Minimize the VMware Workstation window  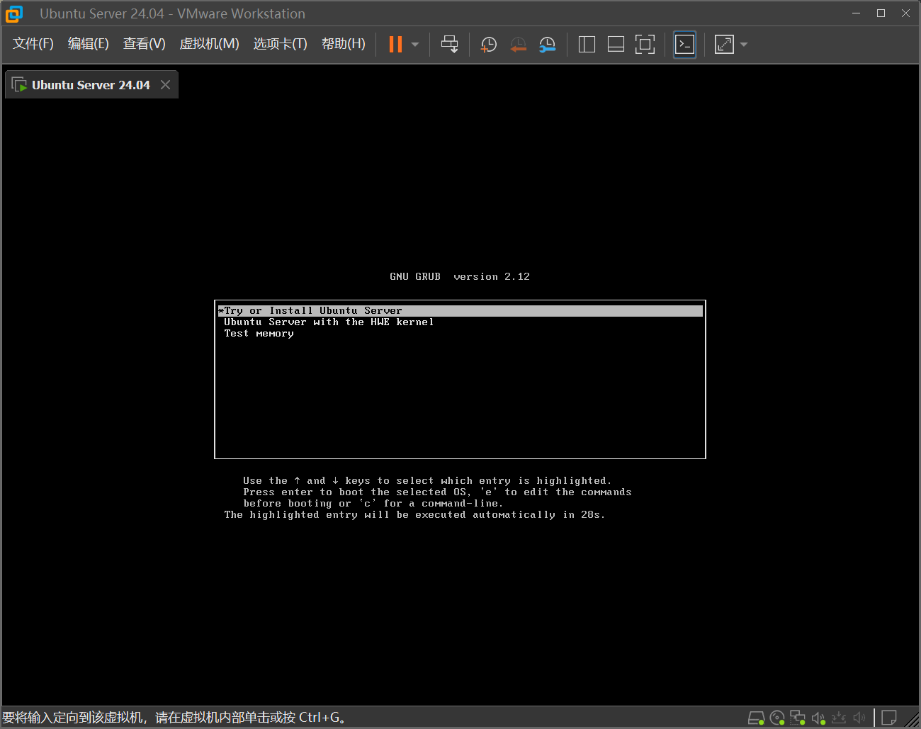[x=857, y=13]
